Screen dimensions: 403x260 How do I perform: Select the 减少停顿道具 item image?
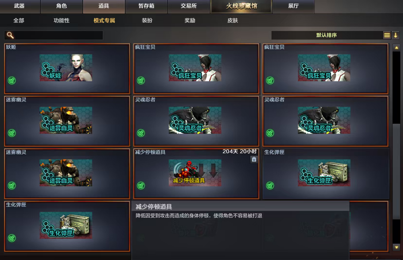pyautogui.click(x=195, y=173)
